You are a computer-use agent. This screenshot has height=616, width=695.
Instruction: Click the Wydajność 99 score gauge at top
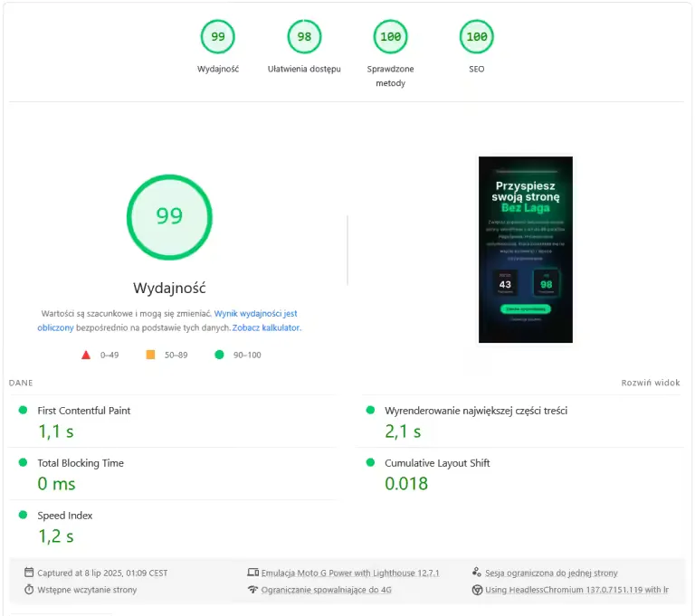pos(217,36)
